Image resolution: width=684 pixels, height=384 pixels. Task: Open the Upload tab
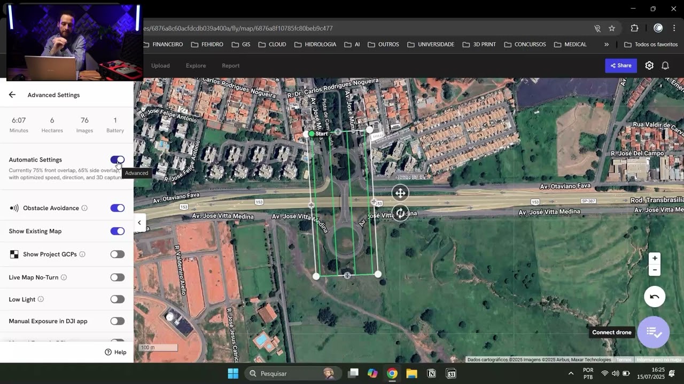(x=160, y=66)
